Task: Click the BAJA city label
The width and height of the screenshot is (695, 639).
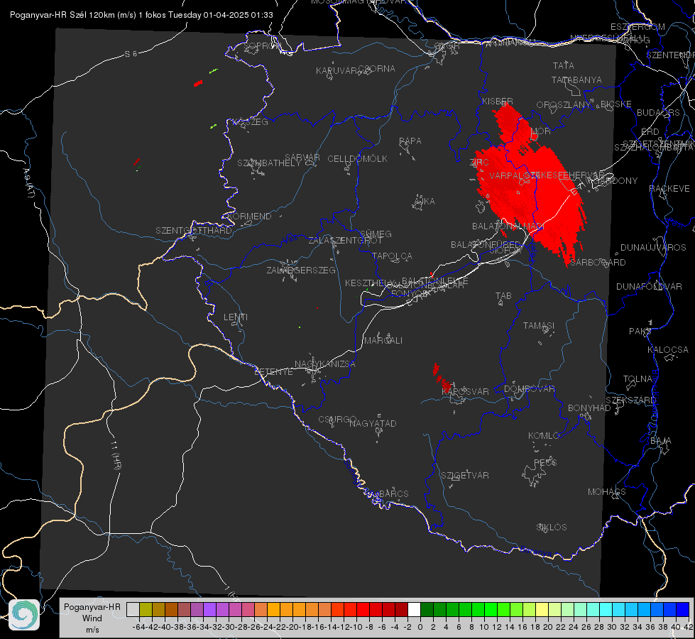Action: [x=661, y=441]
